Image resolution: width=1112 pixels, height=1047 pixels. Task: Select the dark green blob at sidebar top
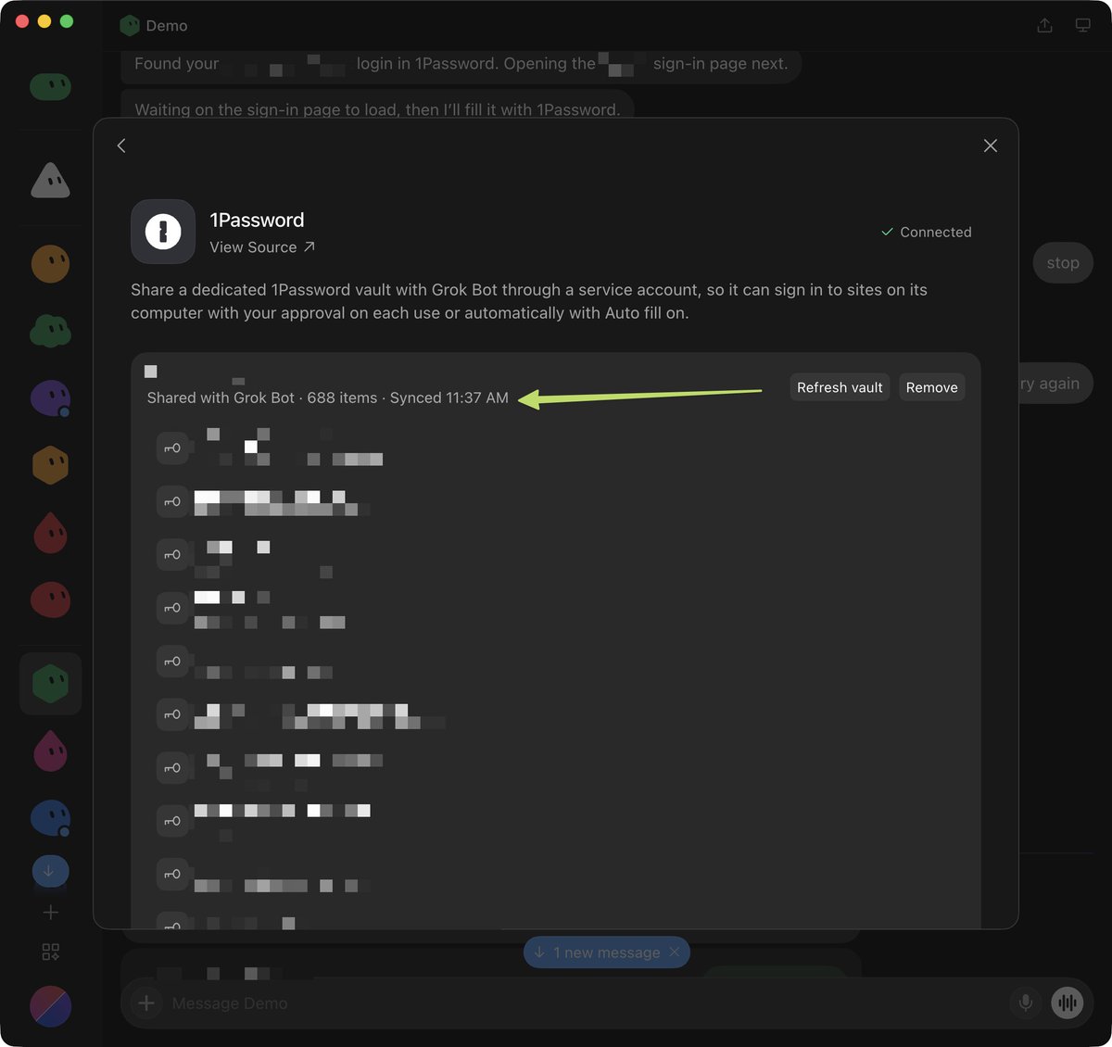(x=50, y=87)
